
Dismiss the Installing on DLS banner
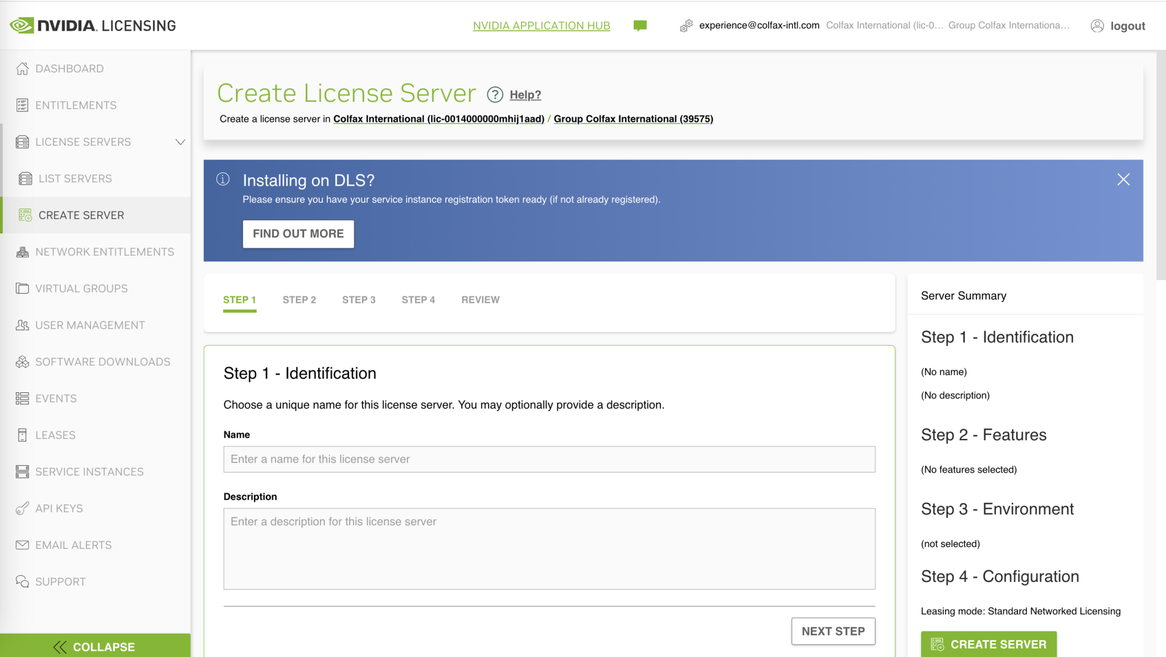coord(1123,180)
